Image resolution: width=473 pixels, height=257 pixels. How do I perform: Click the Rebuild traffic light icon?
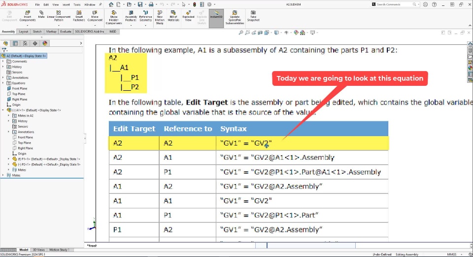[195, 4]
